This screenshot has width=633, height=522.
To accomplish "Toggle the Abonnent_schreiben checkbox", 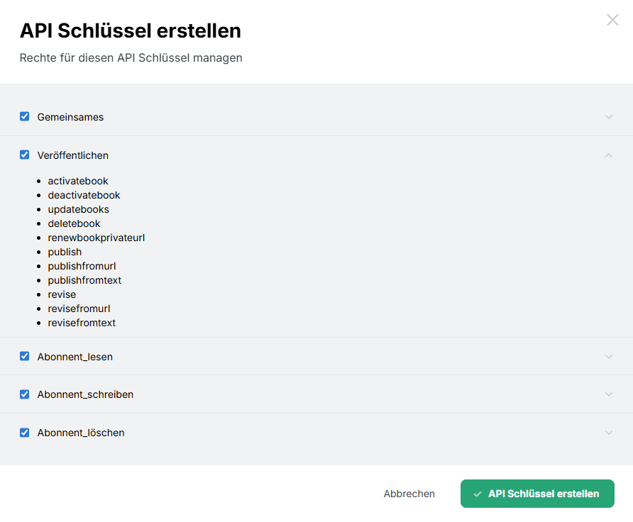I will point(25,394).
